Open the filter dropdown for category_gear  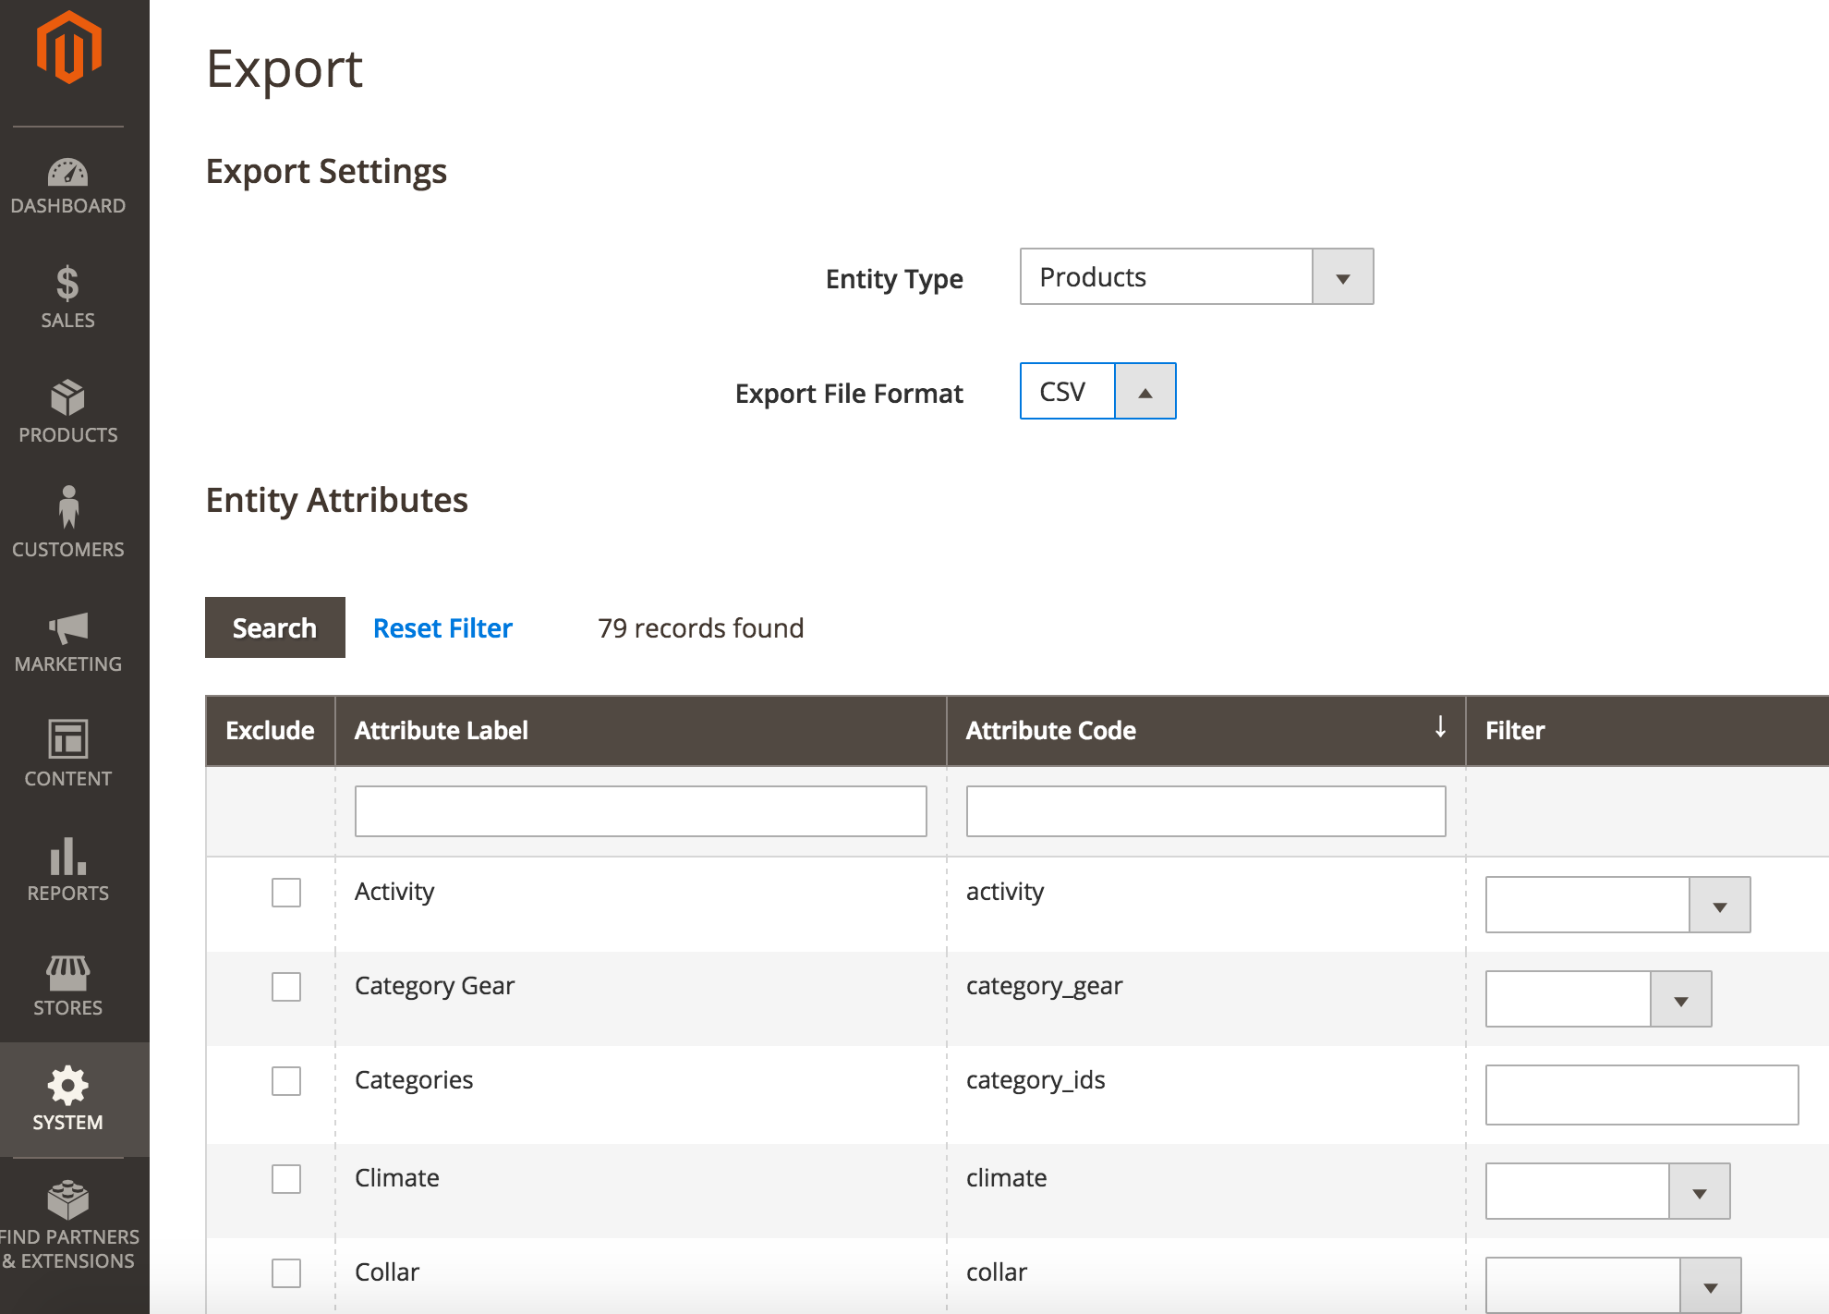click(x=1598, y=999)
